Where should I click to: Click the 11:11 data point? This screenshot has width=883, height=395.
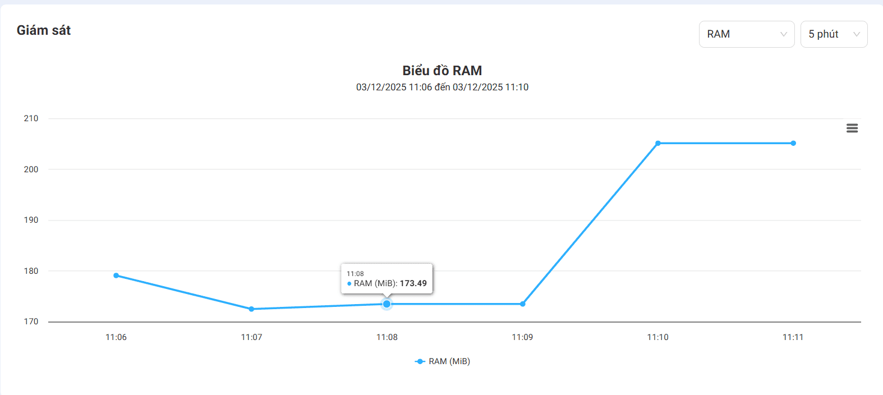793,143
